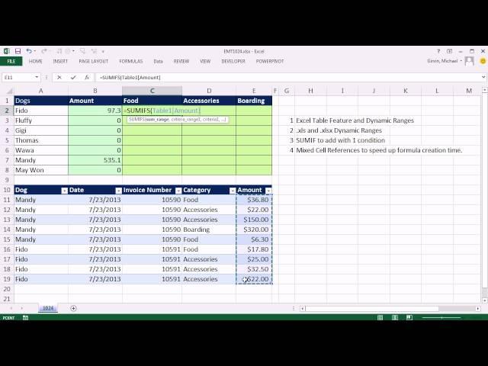This screenshot has height=366, width=488.
Task: Click the vertical scrollbar down arrow
Action: (485, 300)
